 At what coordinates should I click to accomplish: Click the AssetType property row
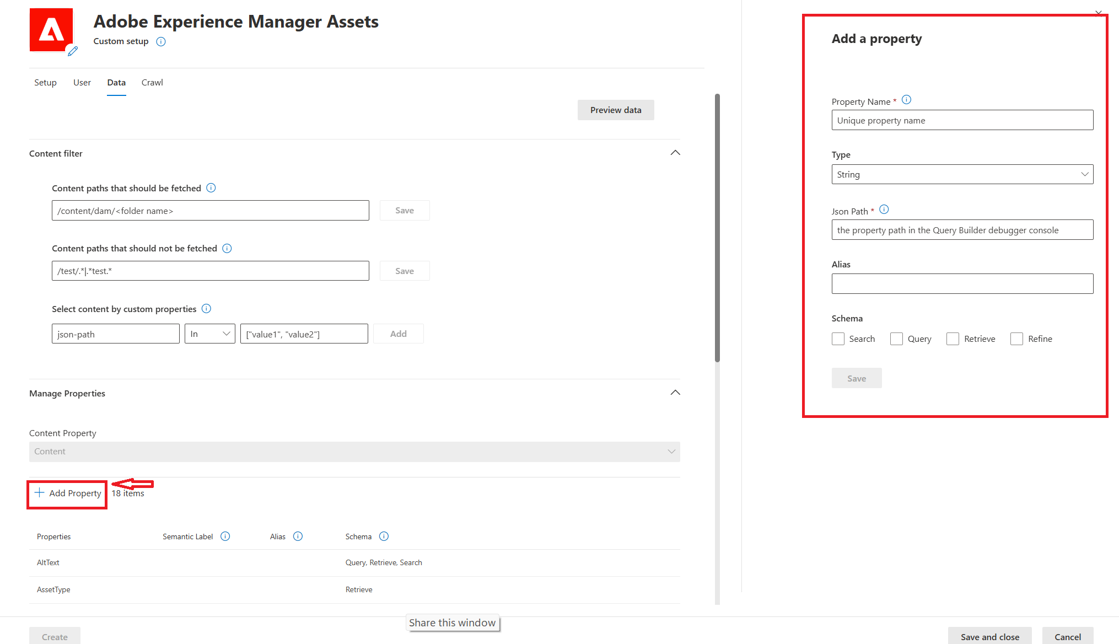coord(354,589)
